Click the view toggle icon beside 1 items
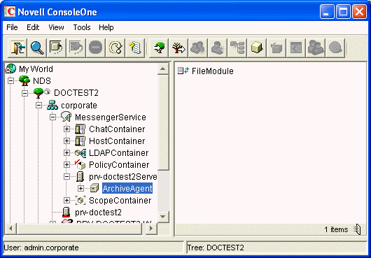 [357, 229]
